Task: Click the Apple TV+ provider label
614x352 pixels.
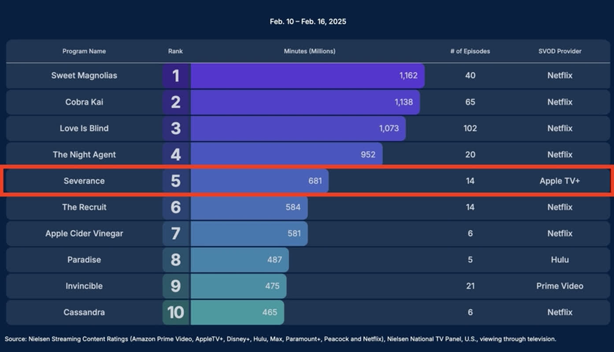Action: coord(559,181)
